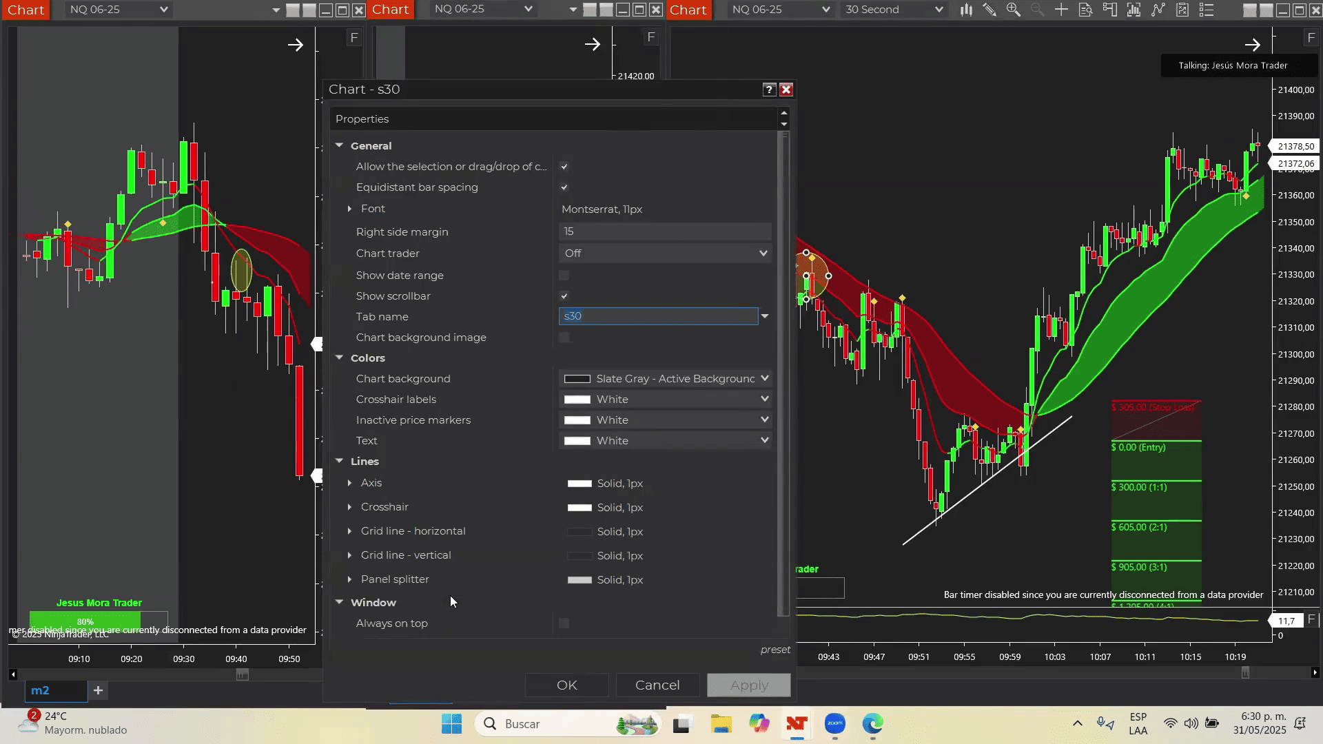Collapse the Colors section
Viewport: 1323px width, 744px height.
coord(339,358)
